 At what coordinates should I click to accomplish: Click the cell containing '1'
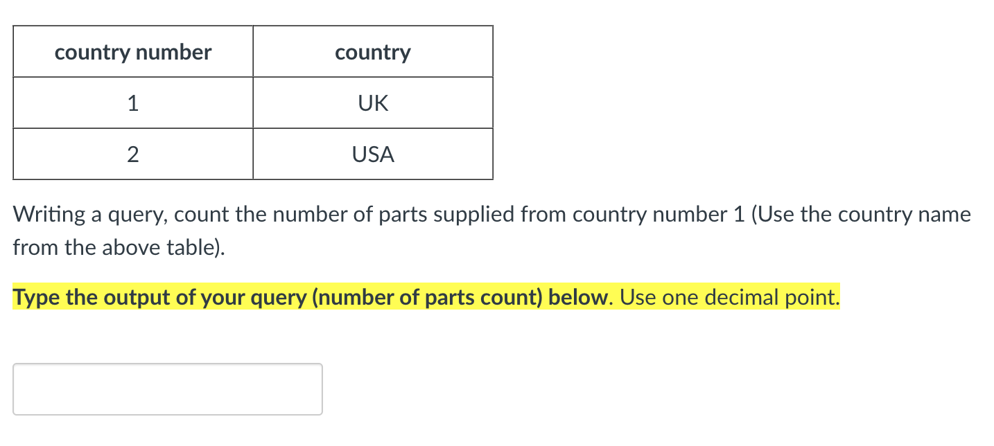(x=132, y=102)
